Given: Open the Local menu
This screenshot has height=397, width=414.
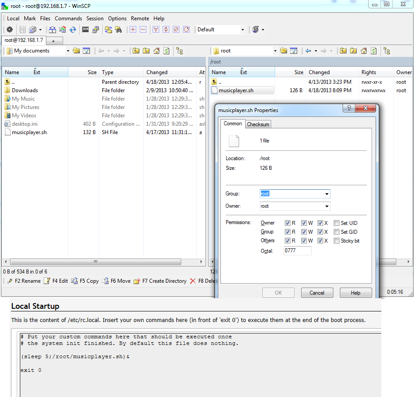Looking at the screenshot, I should coord(13,19).
